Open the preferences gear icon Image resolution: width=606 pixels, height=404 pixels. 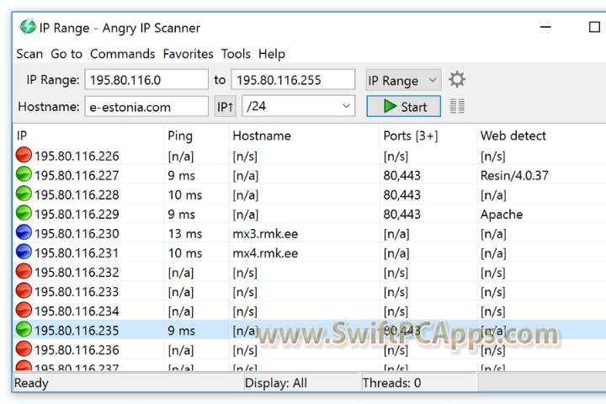(x=457, y=80)
